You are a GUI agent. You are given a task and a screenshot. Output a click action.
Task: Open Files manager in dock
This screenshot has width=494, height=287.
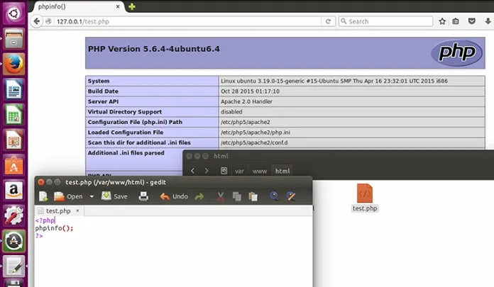click(13, 39)
